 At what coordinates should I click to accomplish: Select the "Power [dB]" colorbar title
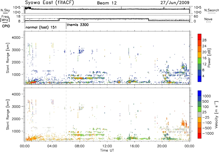[209, 58]
